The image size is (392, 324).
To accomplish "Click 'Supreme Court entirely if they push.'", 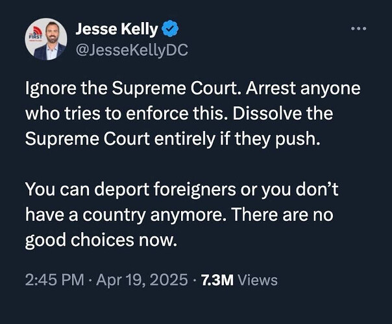I will coord(173,139).
